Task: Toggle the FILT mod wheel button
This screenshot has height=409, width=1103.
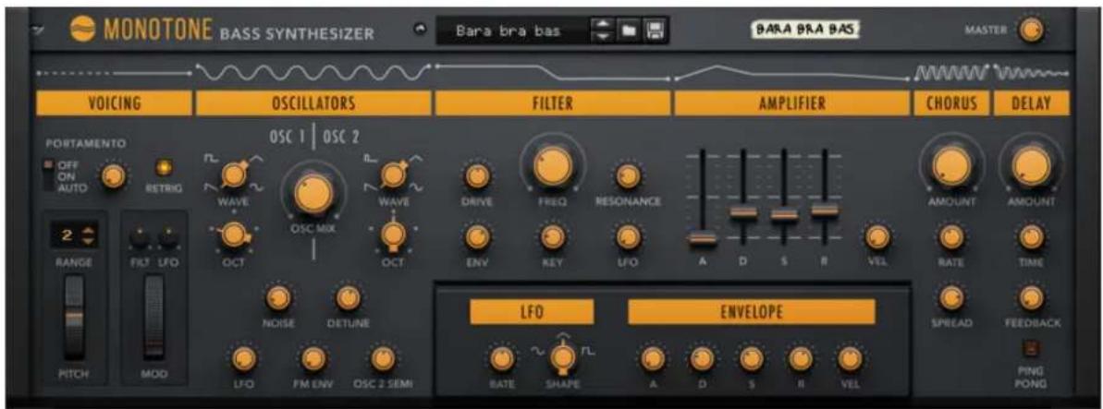Action: coord(140,239)
